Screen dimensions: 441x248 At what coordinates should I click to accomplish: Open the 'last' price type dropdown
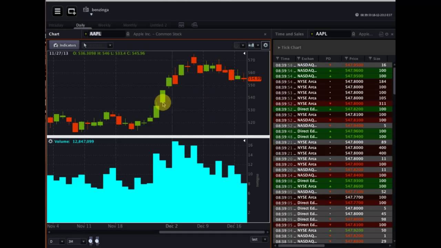(x=259, y=239)
